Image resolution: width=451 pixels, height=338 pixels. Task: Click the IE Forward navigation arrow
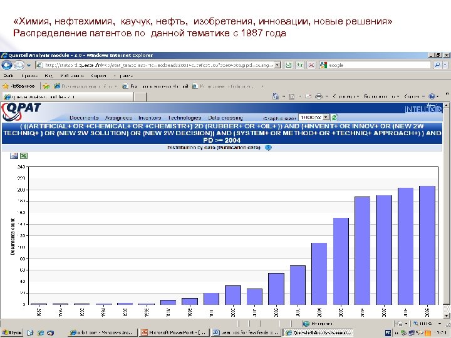pyautogui.click(x=19, y=65)
